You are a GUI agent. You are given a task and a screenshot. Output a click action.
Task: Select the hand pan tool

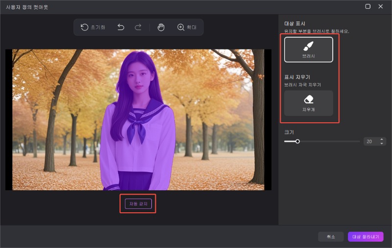pyautogui.click(x=161, y=27)
